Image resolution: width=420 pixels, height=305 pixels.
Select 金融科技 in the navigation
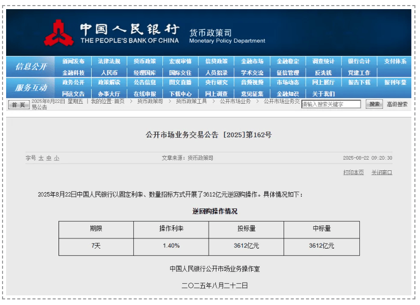[x=73, y=73]
